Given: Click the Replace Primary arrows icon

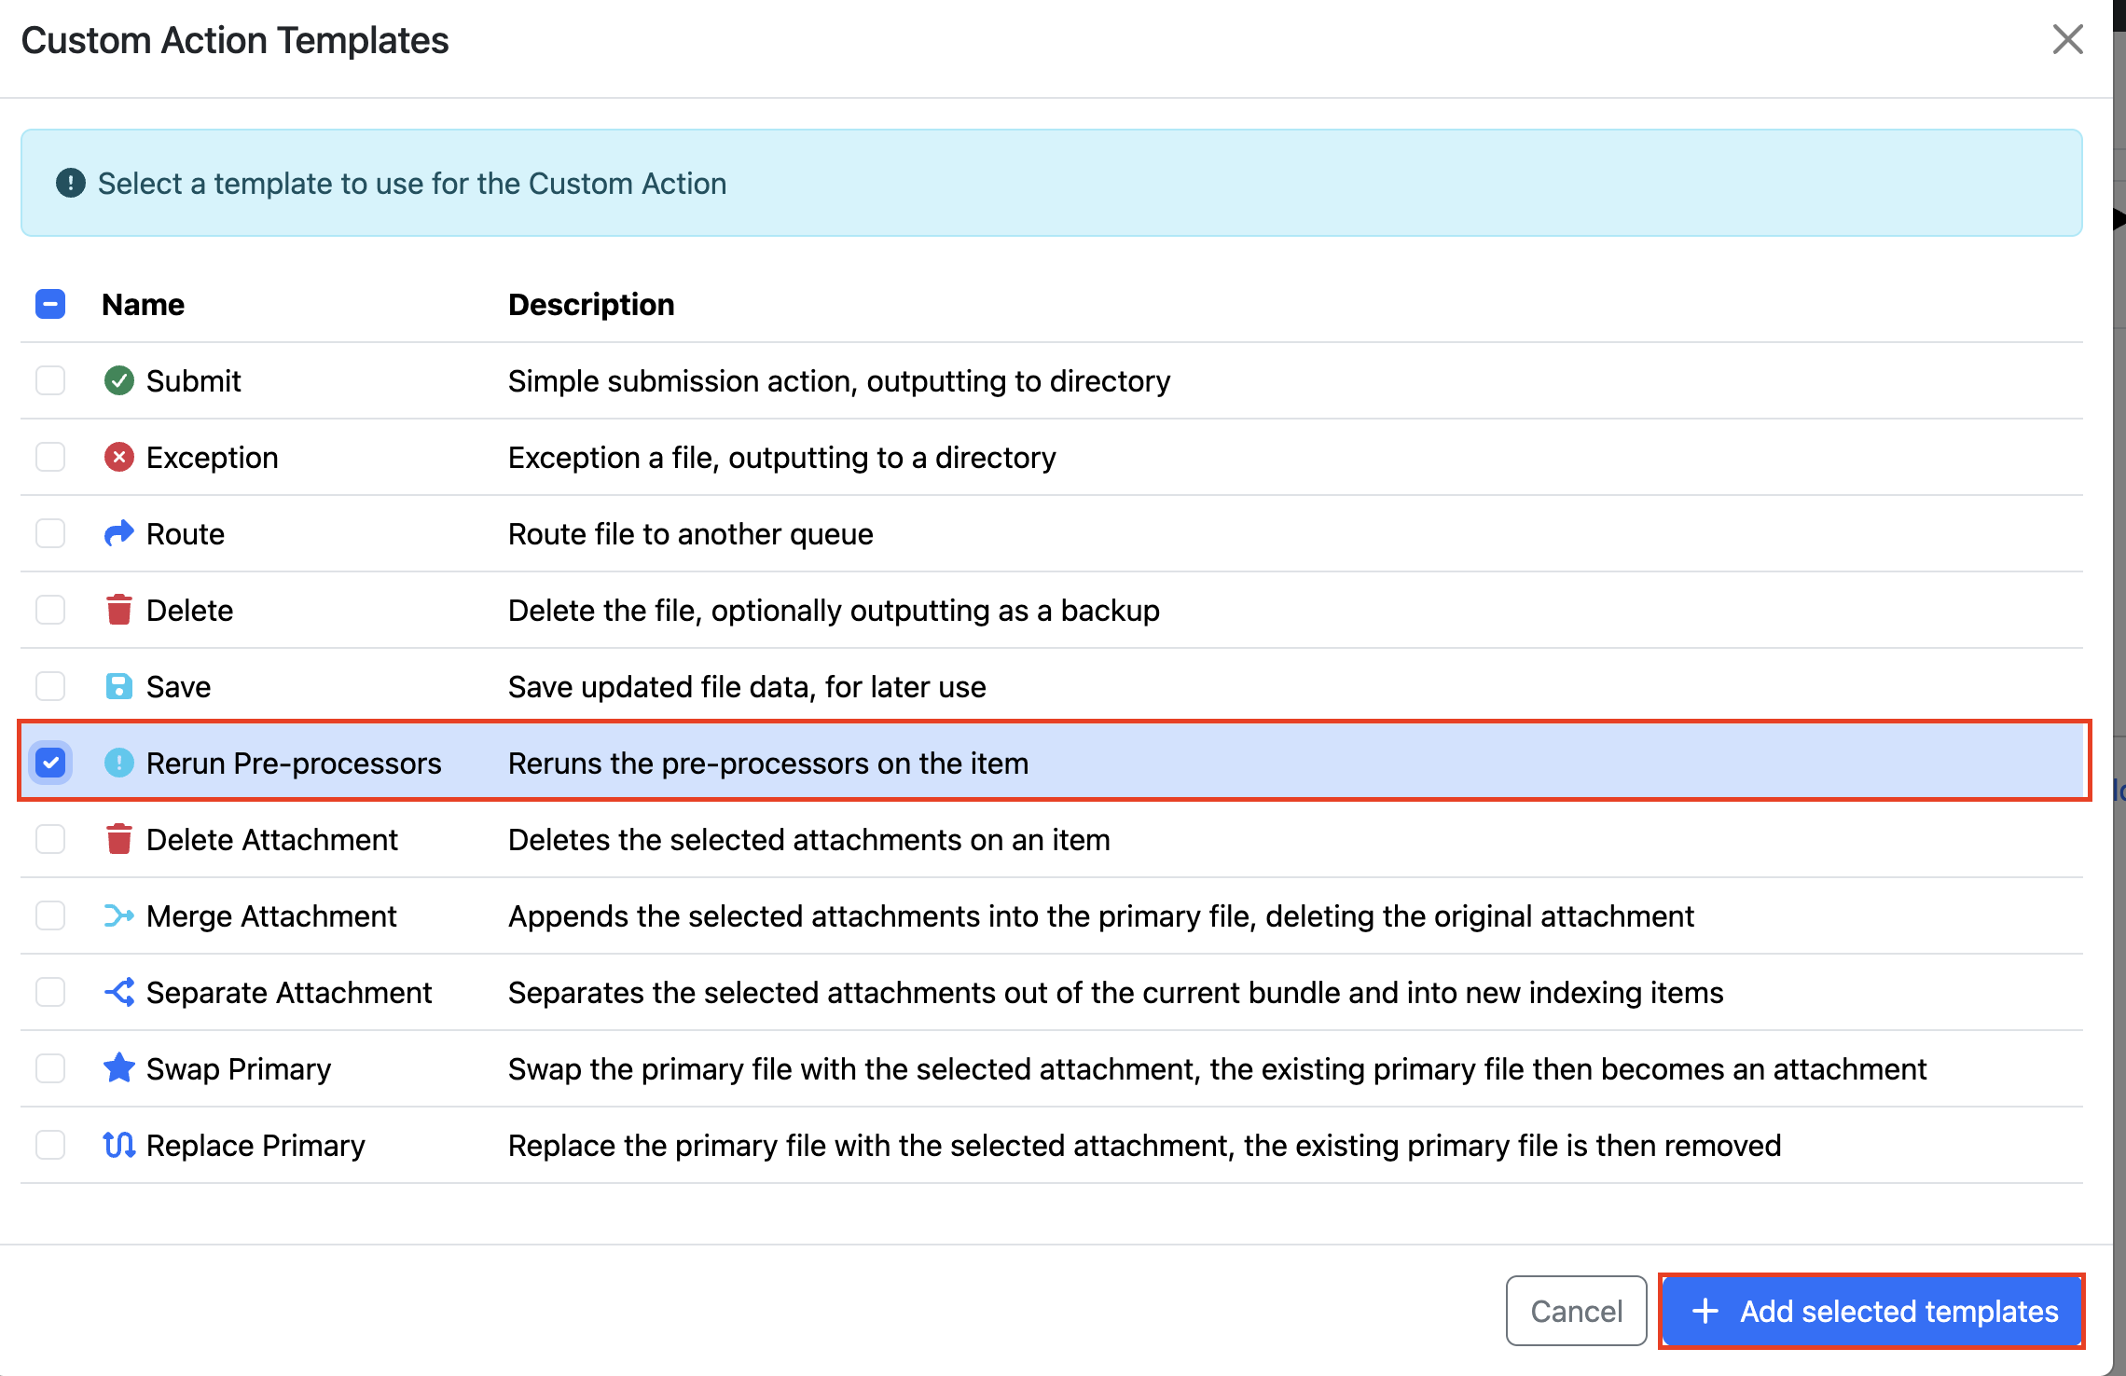Looking at the screenshot, I should point(118,1145).
